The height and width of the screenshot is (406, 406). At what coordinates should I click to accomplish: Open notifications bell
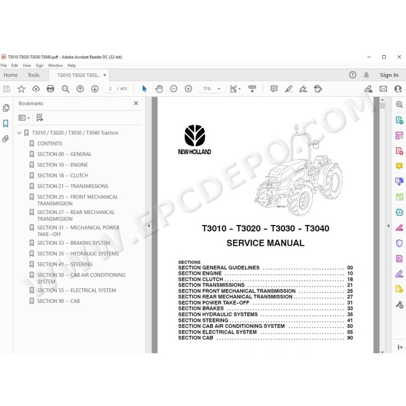[x=366, y=75]
